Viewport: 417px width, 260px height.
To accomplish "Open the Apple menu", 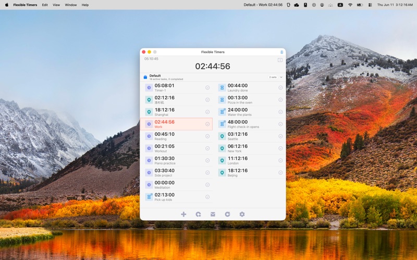I will 7,5.
